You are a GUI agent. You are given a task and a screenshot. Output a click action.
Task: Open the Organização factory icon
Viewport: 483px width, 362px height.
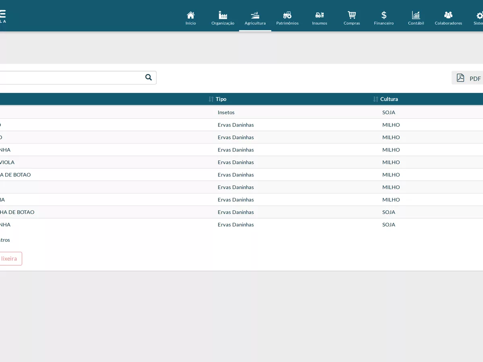point(223,15)
